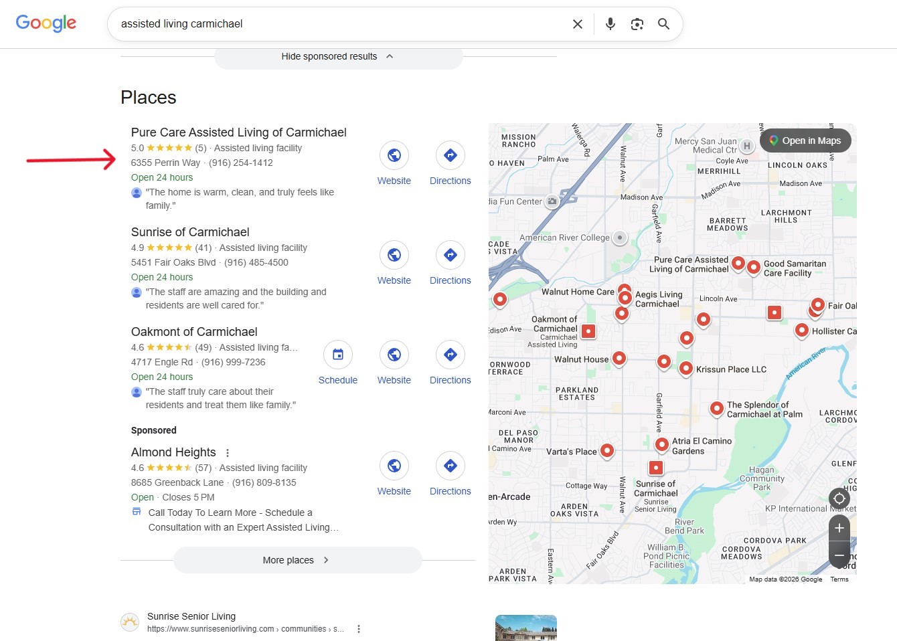The image size is (897, 641).
Task: Get directions to Almond Heights
Action: (451, 466)
